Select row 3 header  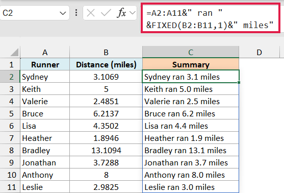point(10,89)
